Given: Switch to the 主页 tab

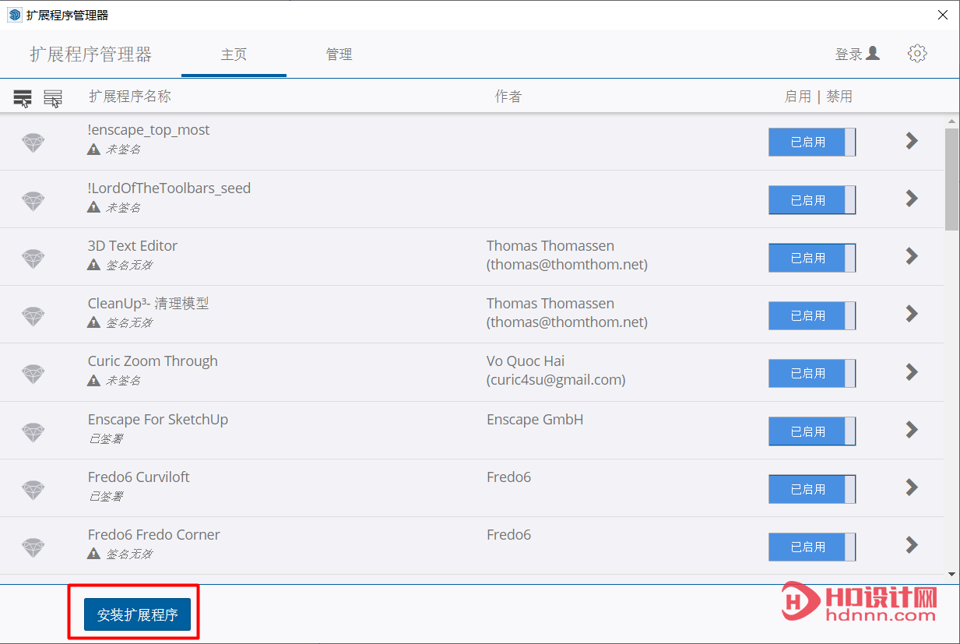Looking at the screenshot, I should point(234,55).
